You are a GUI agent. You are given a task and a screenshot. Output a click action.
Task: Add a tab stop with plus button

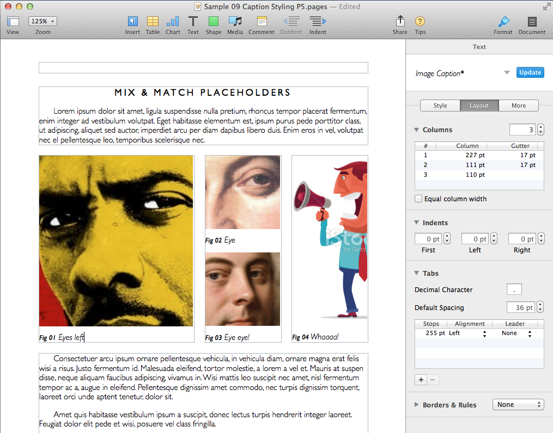(421, 380)
